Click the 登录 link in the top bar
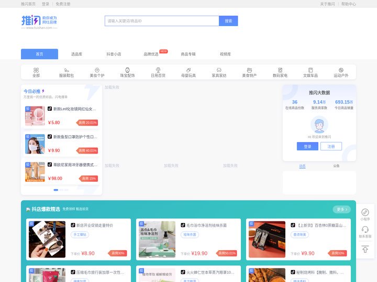Image resolution: width=377 pixels, height=282 pixels. point(46,4)
